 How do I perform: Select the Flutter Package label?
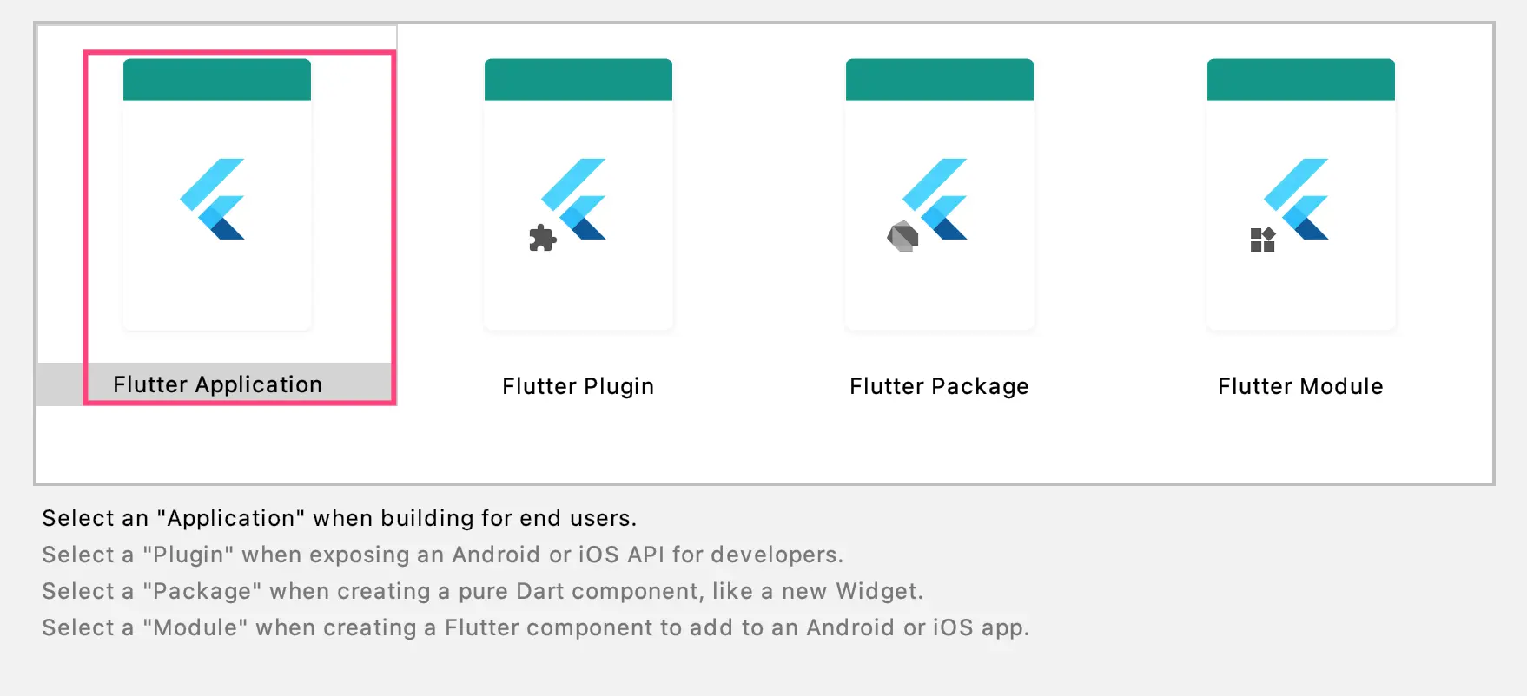coord(939,386)
